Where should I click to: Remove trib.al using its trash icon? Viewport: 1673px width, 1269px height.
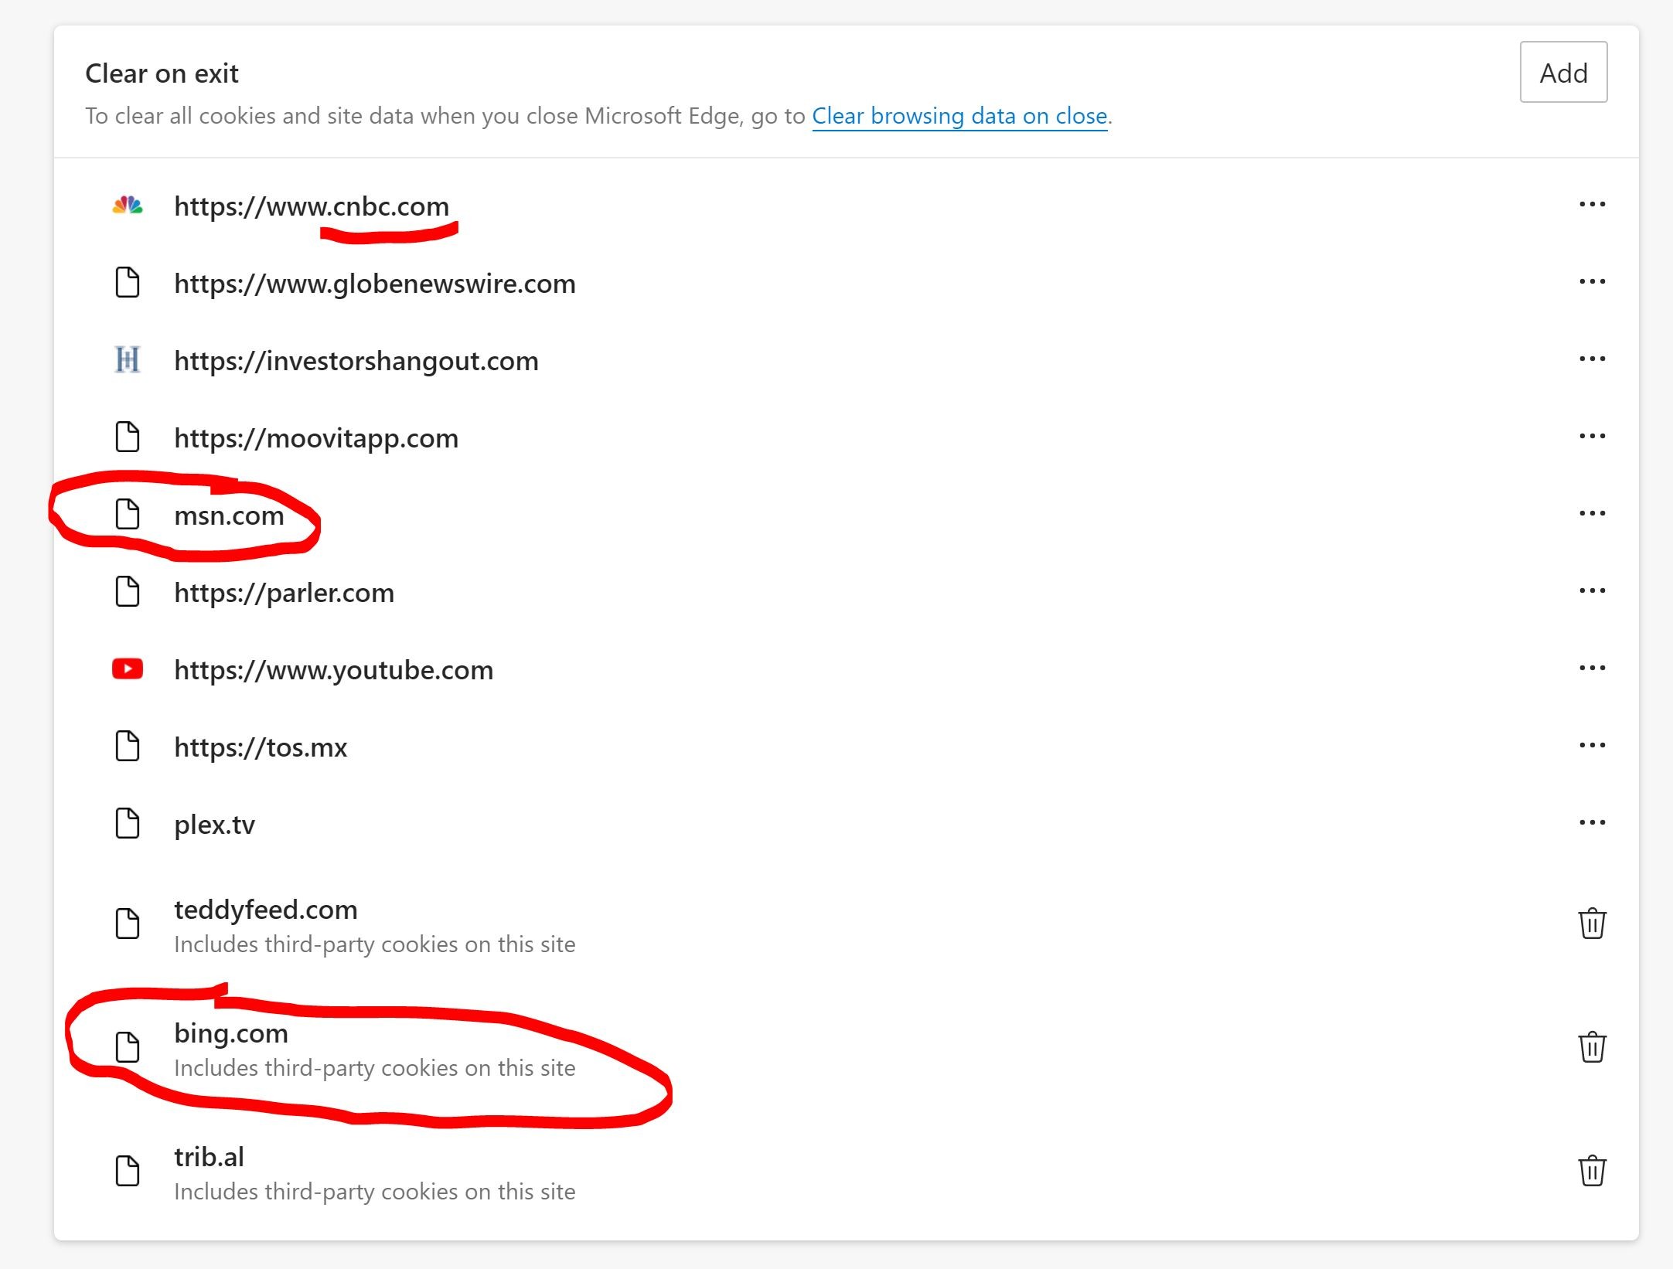(x=1592, y=1171)
